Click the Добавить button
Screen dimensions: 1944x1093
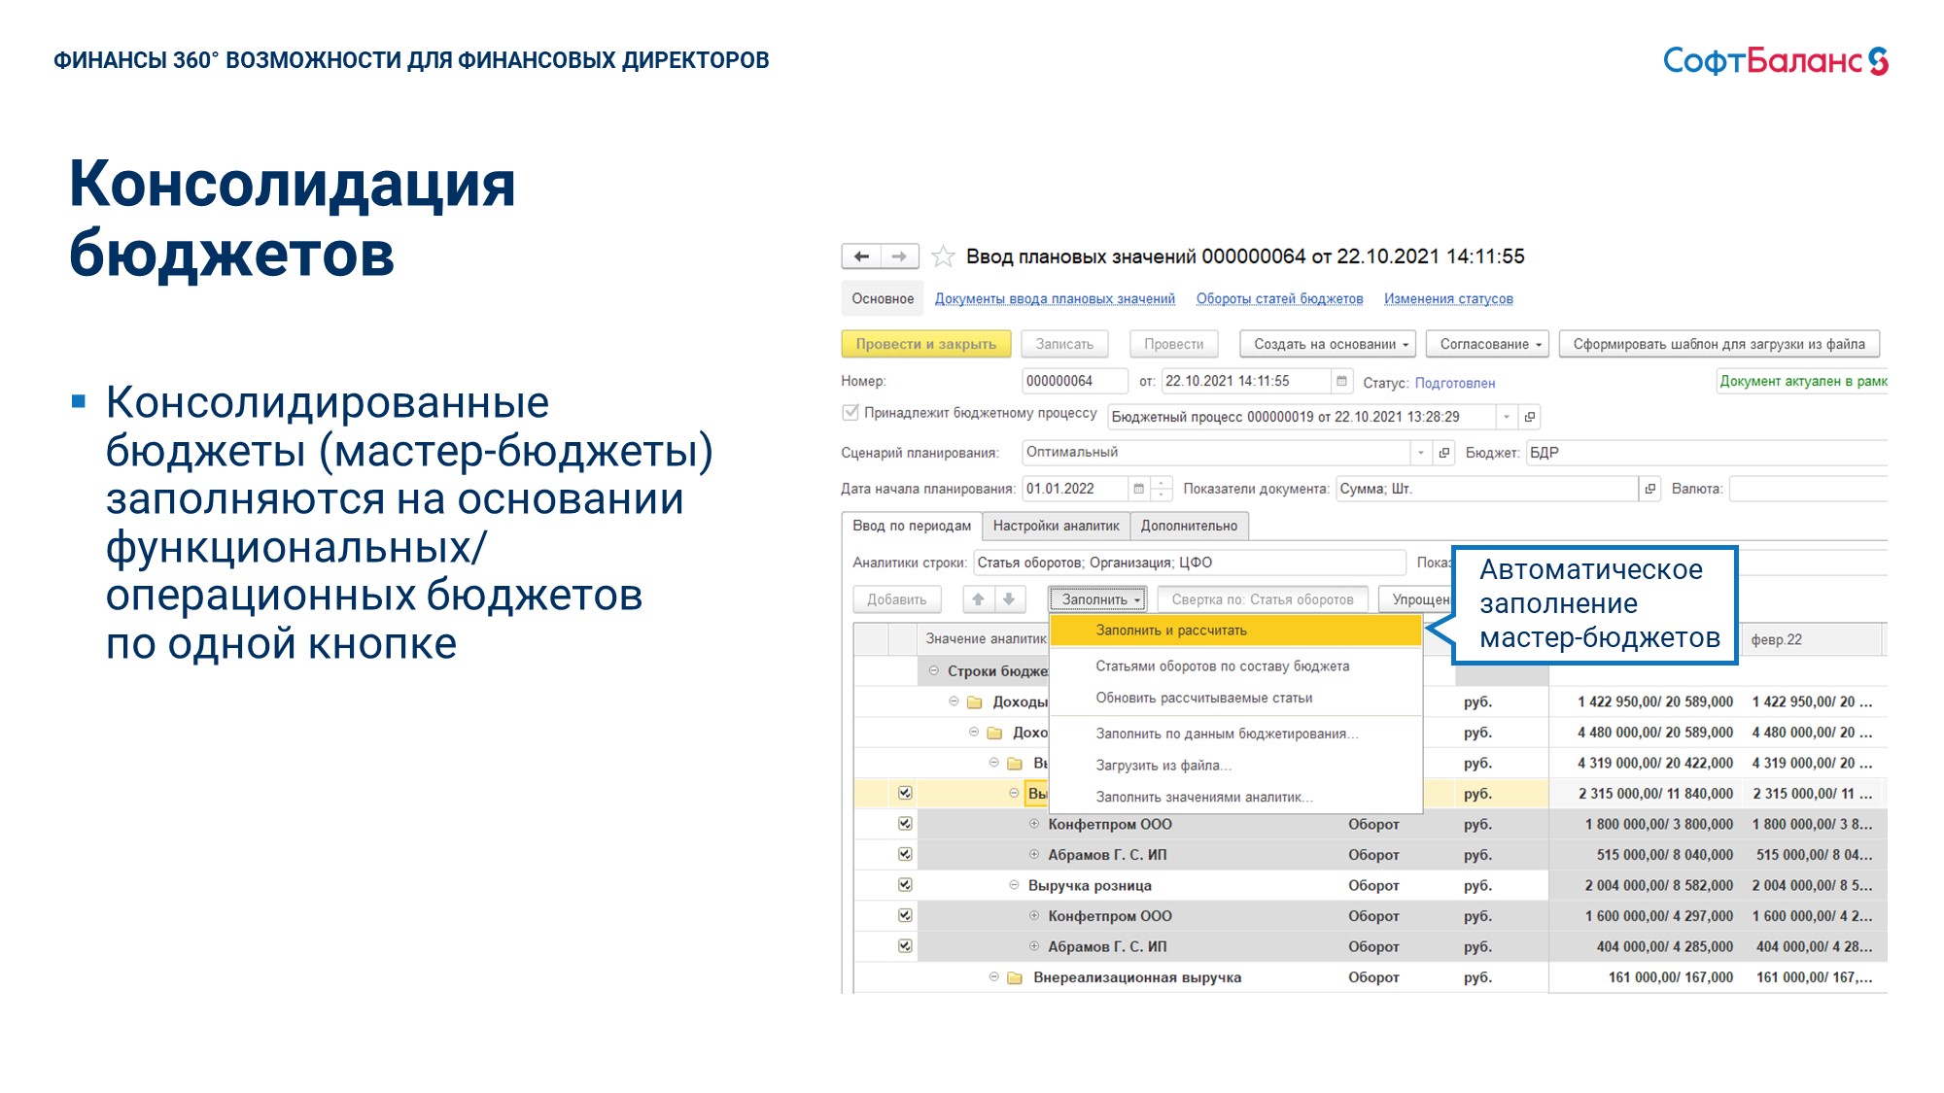coord(897,599)
